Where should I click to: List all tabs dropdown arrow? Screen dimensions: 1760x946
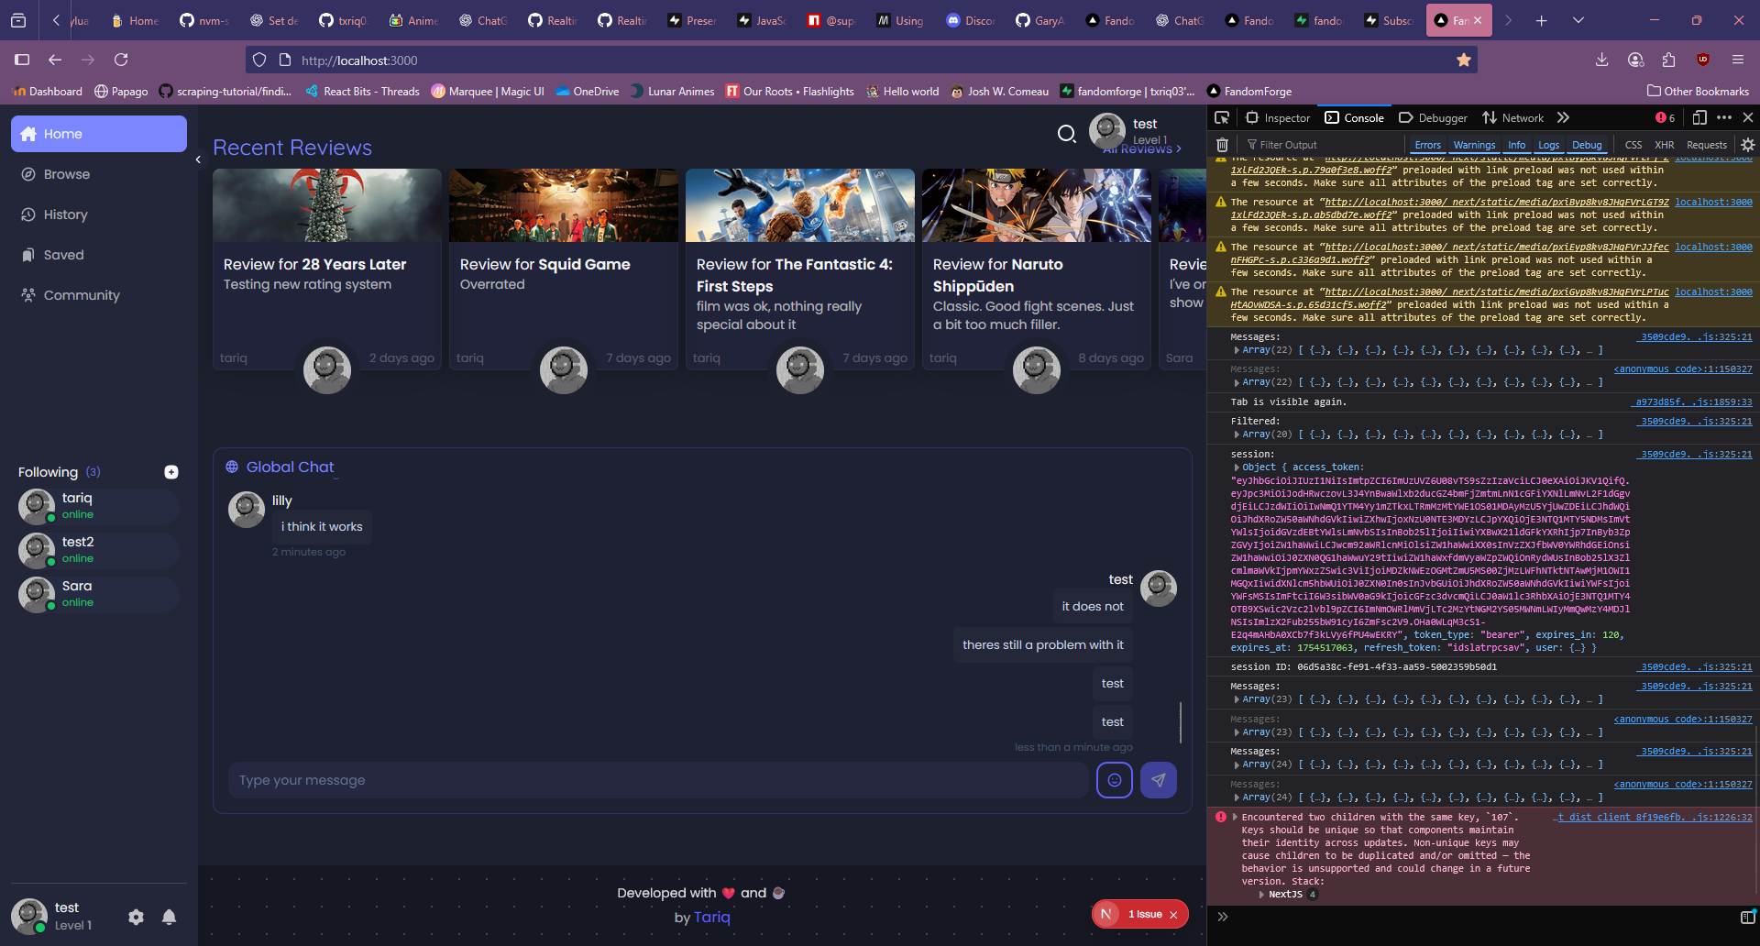[x=1578, y=20]
